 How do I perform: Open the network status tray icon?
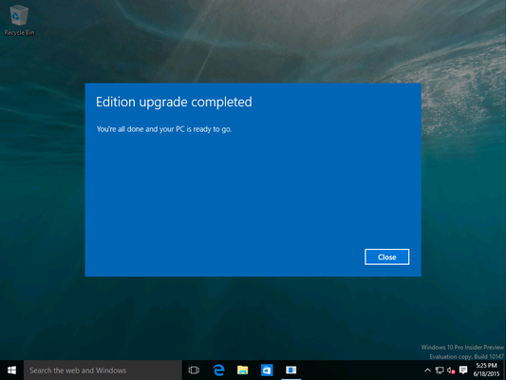pyautogui.click(x=440, y=370)
